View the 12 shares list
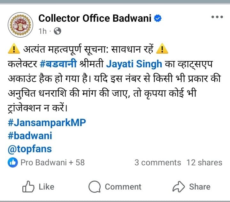This screenshot has width=230, height=202. [204, 163]
